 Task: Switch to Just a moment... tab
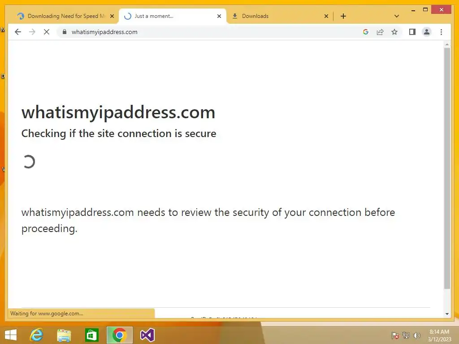[172, 16]
